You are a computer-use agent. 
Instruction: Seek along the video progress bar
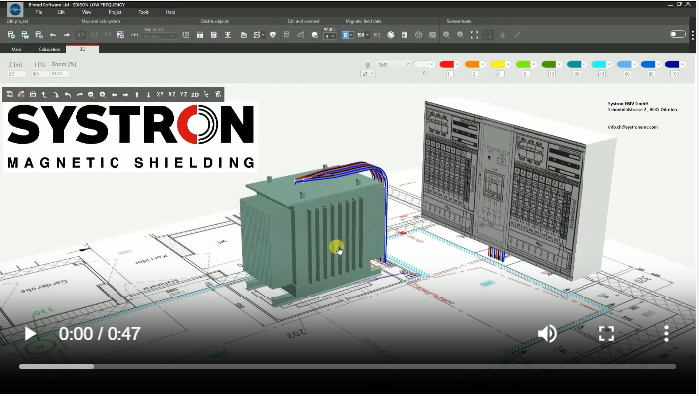coord(348,366)
